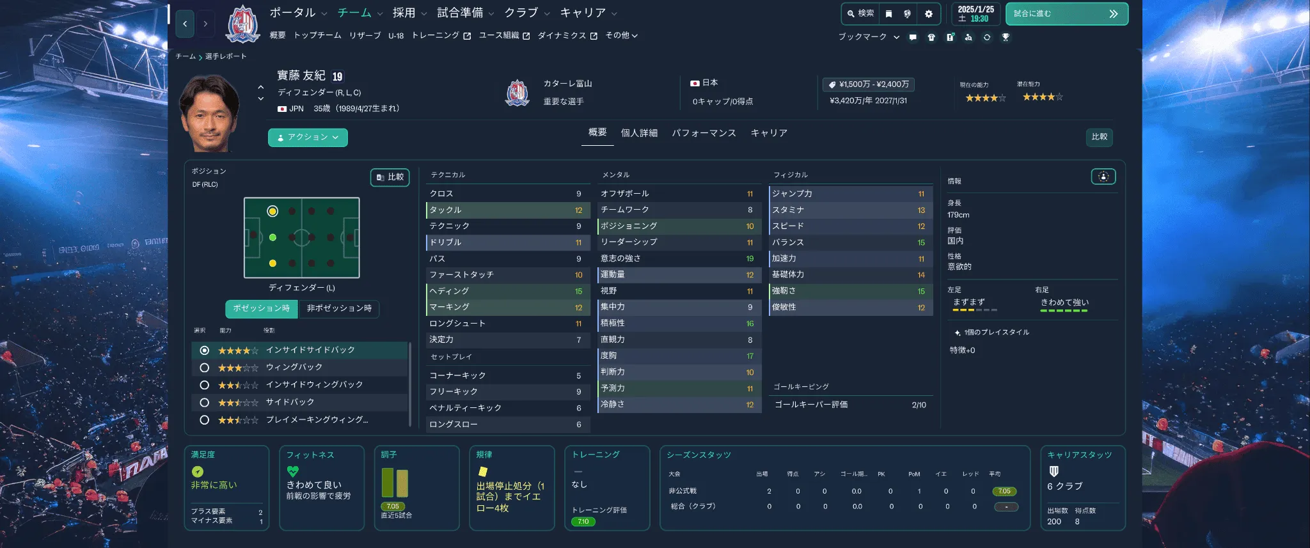Viewport: 1310px width, 548px height.
Task: Go back with the left arrow navigation button
Action: (185, 24)
